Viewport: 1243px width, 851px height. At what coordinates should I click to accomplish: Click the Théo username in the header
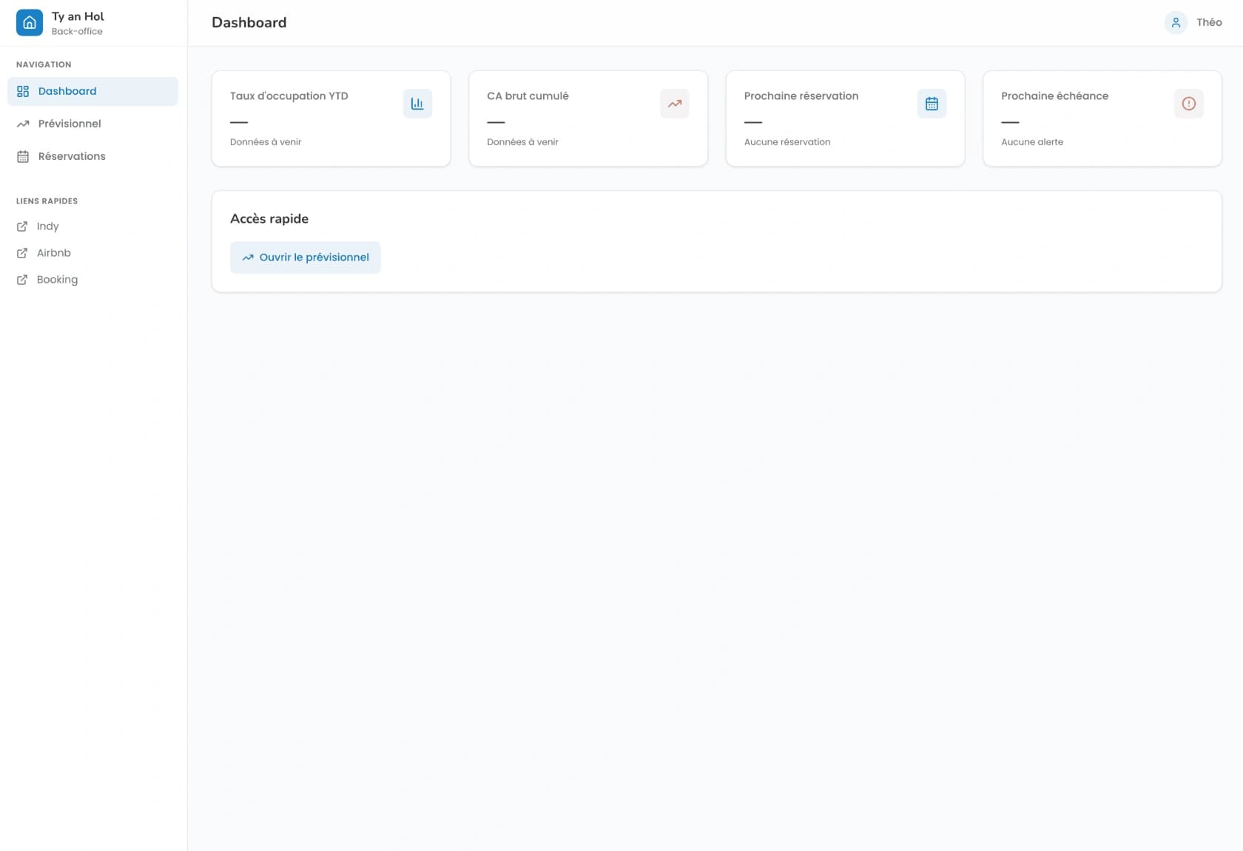(x=1209, y=23)
